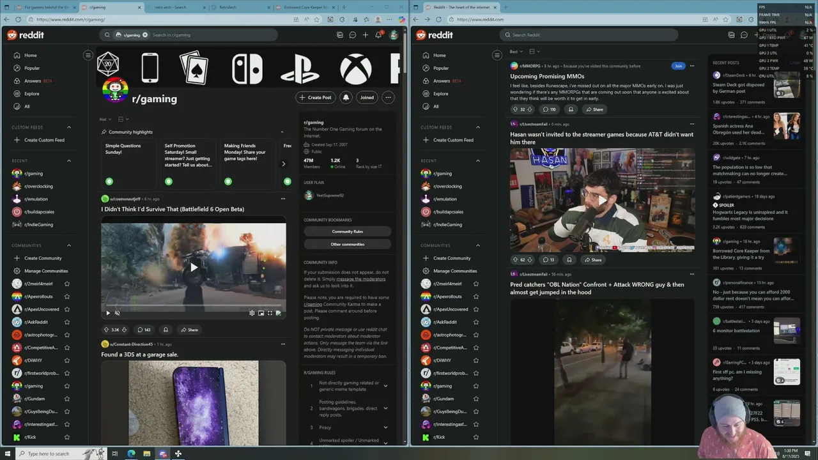Enable picture-in-picture on Battlefield video

[x=261, y=313]
